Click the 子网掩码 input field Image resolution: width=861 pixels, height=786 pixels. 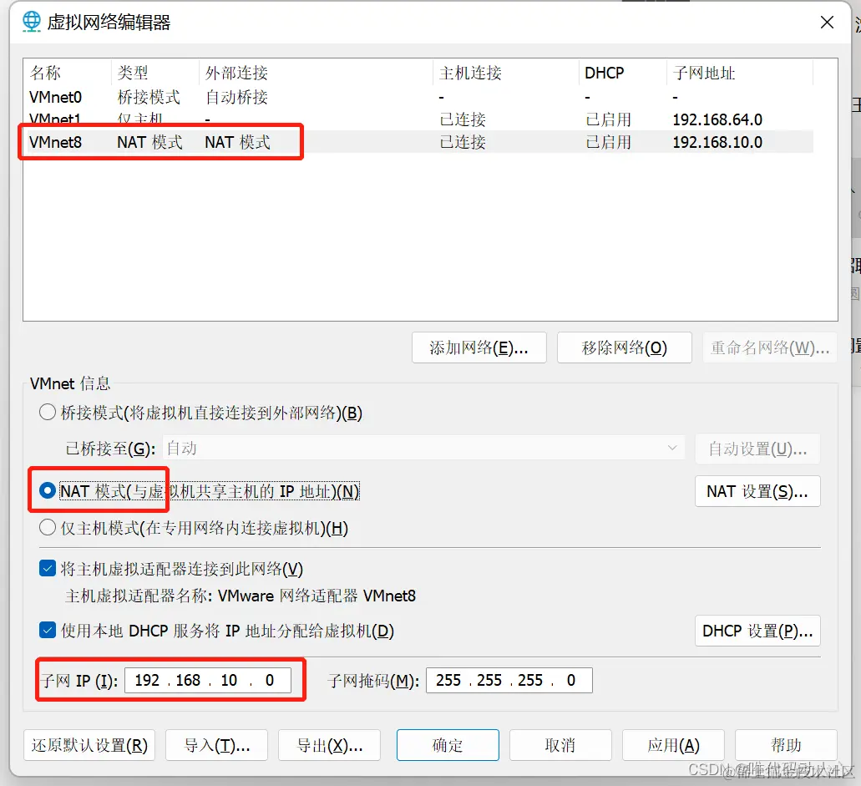tap(509, 681)
